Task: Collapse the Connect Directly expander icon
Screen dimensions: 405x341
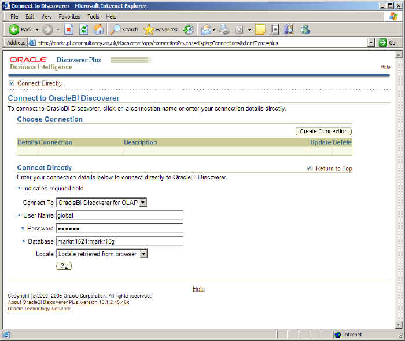Action: click(x=11, y=83)
